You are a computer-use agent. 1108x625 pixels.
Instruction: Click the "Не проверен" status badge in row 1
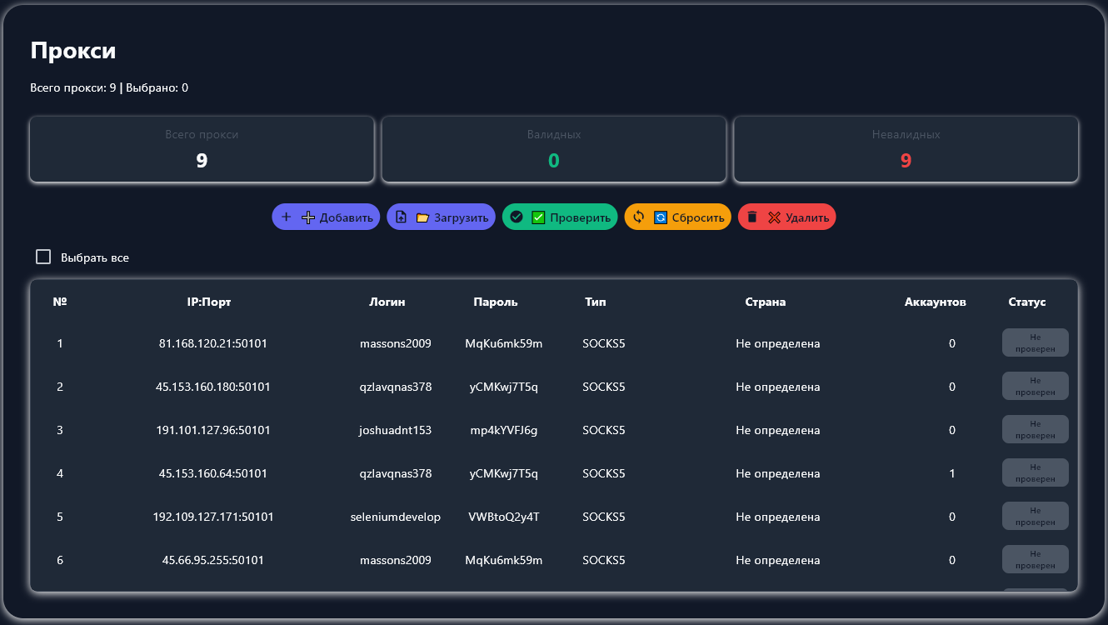(1035, 342)
